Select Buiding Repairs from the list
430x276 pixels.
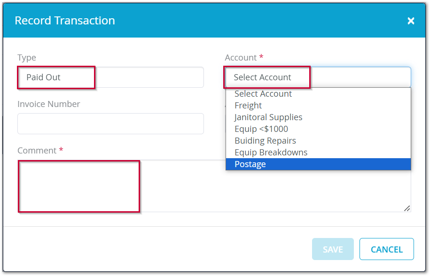tap(265, 141)
